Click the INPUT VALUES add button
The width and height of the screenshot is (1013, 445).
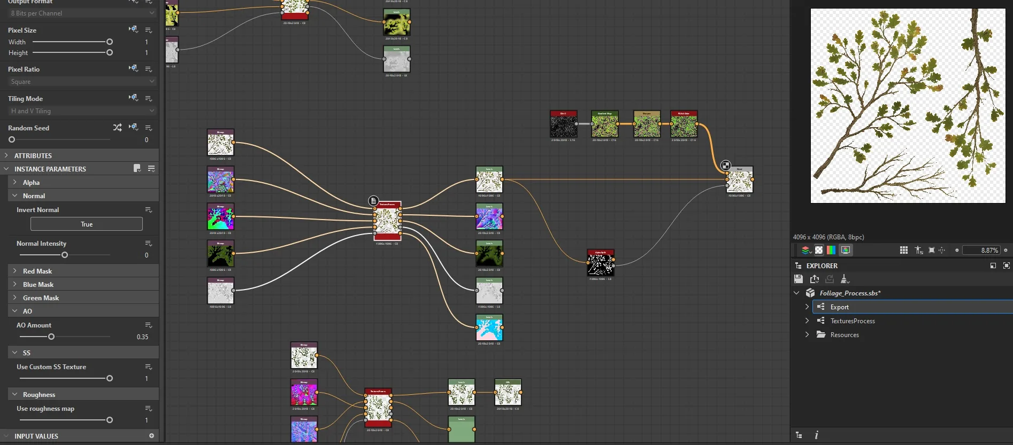tap(151, 436)
